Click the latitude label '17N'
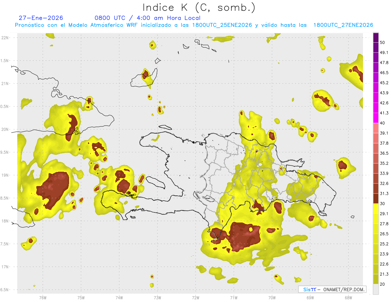The image size is (391, 302). tap(5, 267)
